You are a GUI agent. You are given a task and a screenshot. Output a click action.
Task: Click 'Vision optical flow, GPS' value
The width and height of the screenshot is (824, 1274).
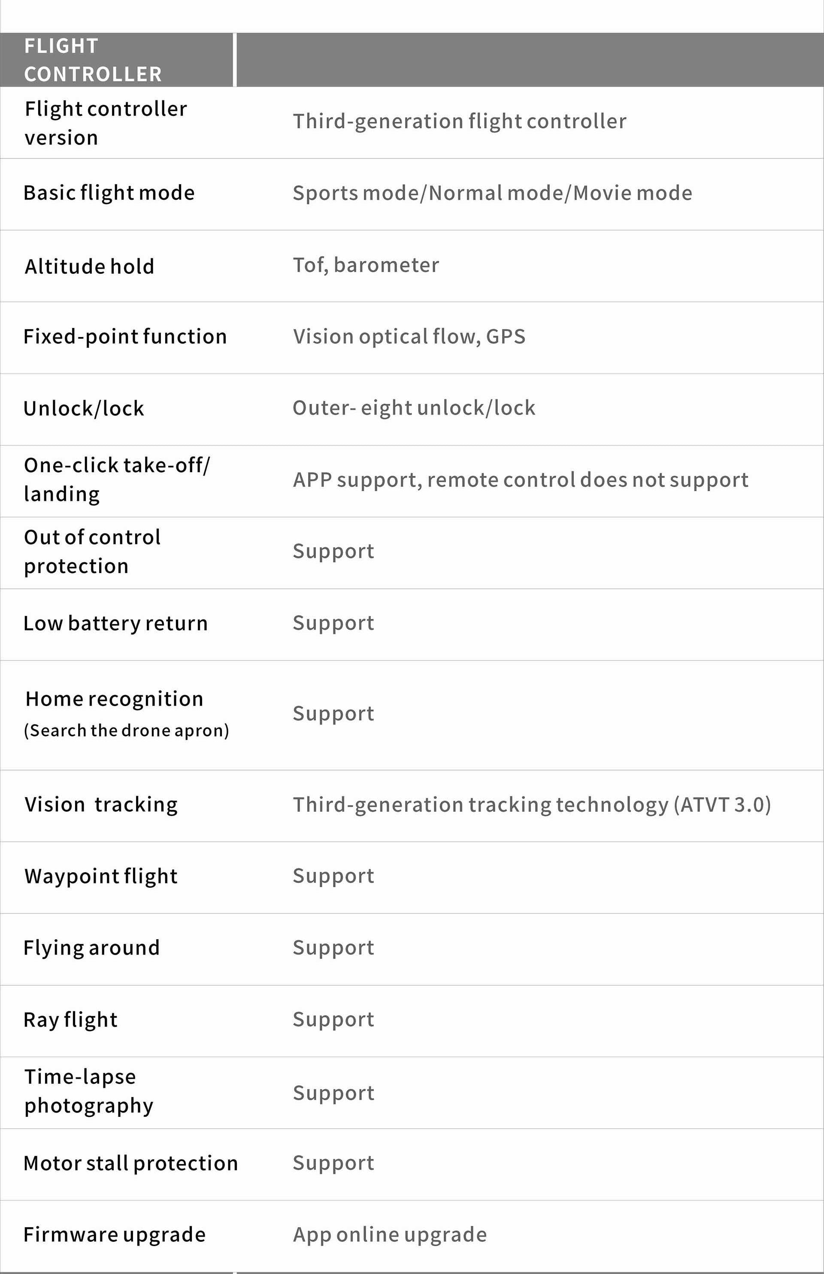tap(409, 337)
